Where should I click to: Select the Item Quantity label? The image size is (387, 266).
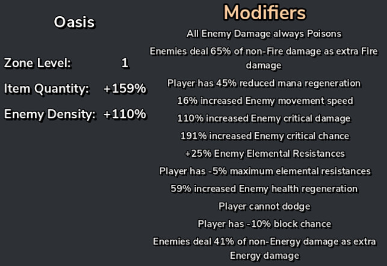(46, 89)
